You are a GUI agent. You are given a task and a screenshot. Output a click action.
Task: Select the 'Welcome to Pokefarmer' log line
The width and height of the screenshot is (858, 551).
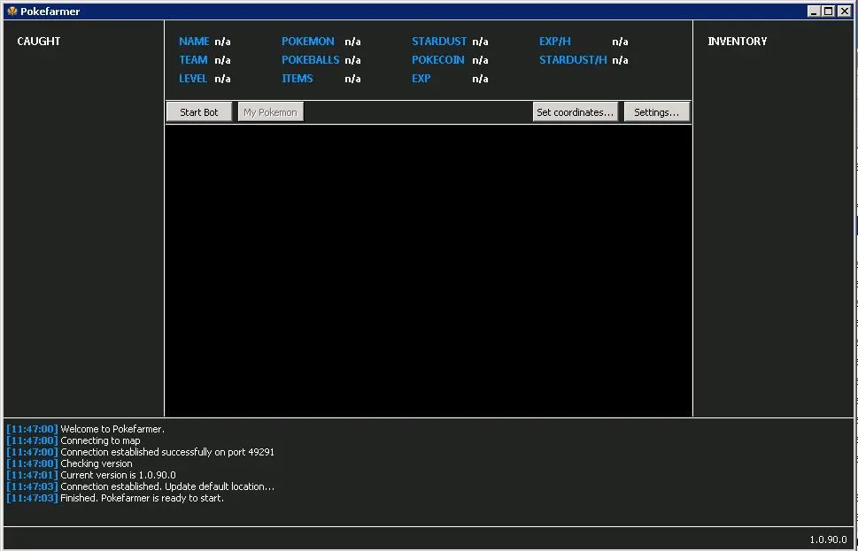[112, 429]
